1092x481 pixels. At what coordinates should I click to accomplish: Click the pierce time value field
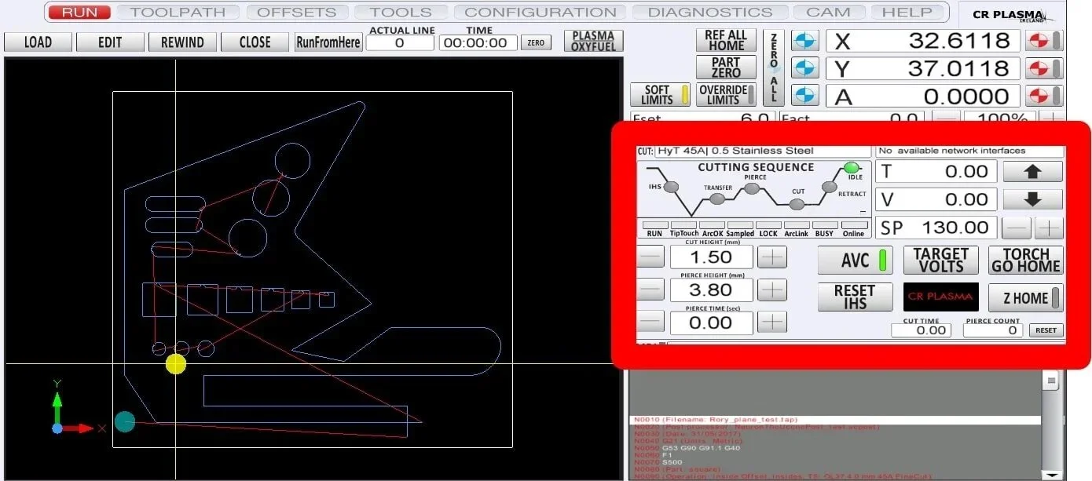710,322
